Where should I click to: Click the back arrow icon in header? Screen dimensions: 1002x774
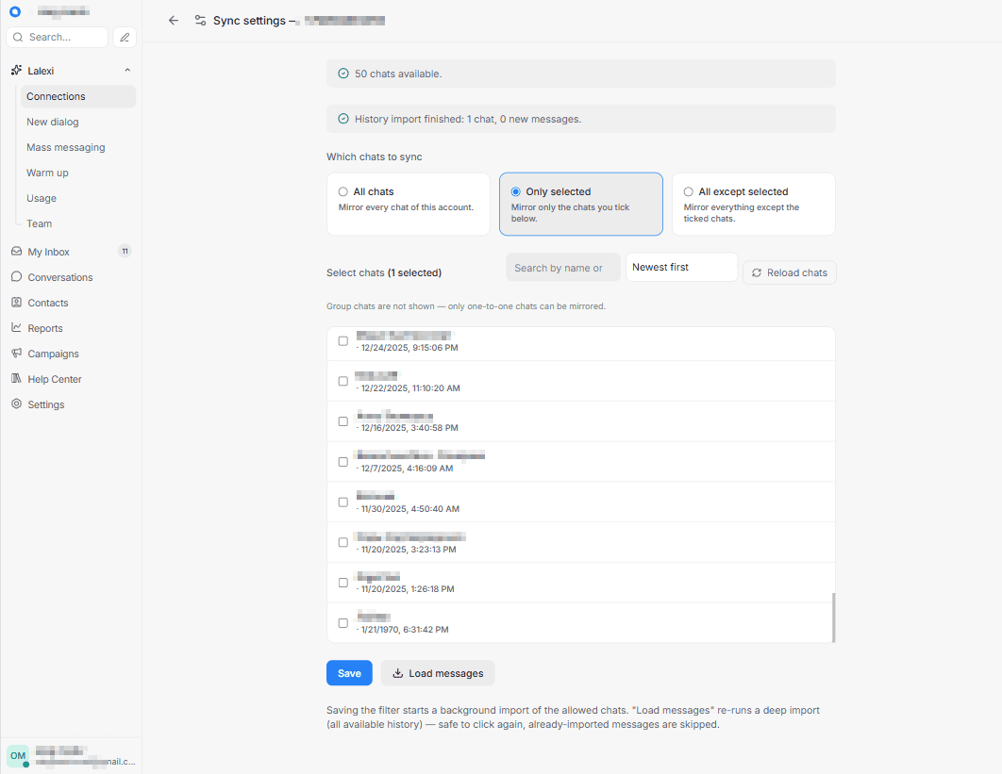point(174,21)
